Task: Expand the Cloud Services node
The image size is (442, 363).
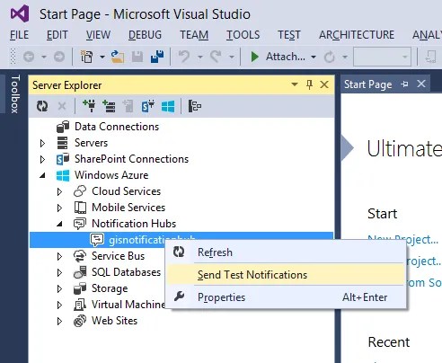Action: (x=59, y=191)
